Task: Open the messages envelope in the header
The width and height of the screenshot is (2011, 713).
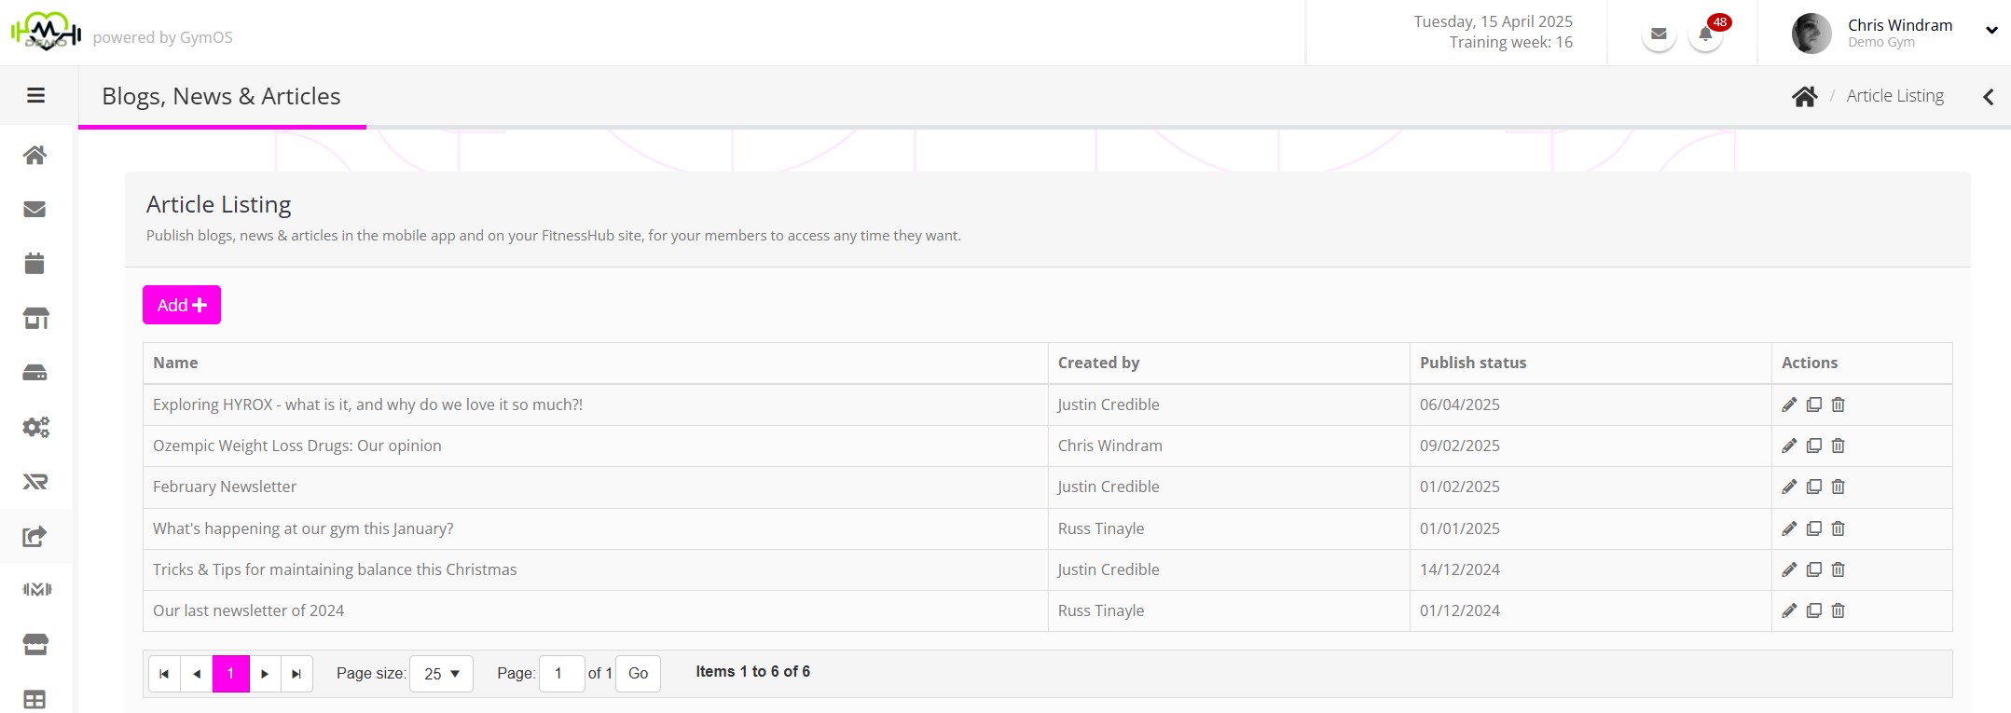Action: [x=1659, y=34]
